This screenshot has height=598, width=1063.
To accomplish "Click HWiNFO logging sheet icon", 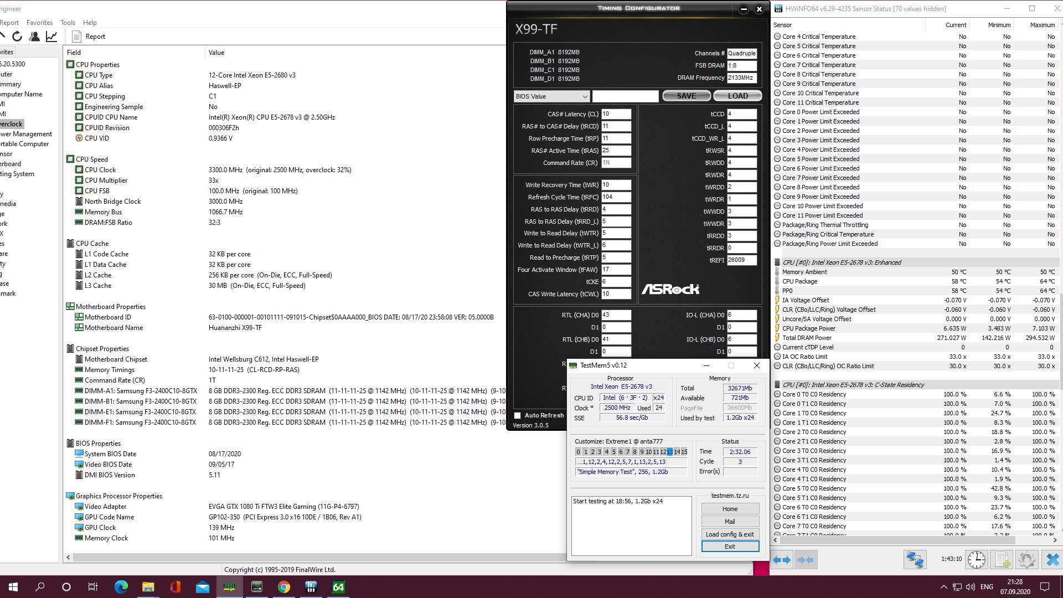I will pos(1002,560).
